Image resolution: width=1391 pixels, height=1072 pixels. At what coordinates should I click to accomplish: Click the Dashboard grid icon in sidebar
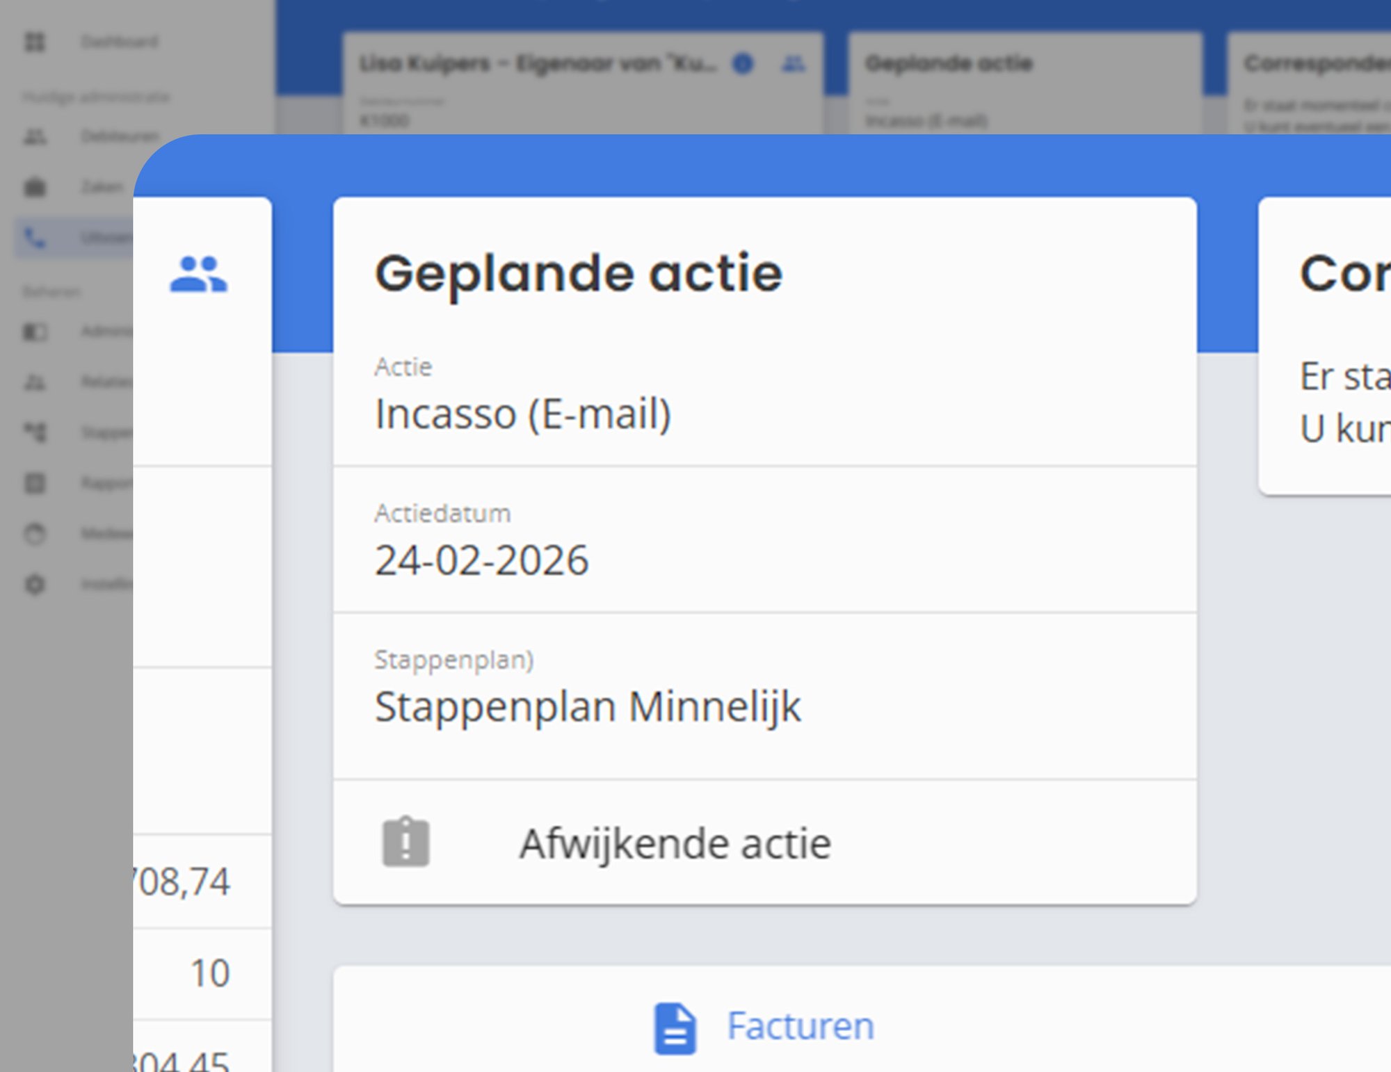(35, 42)
